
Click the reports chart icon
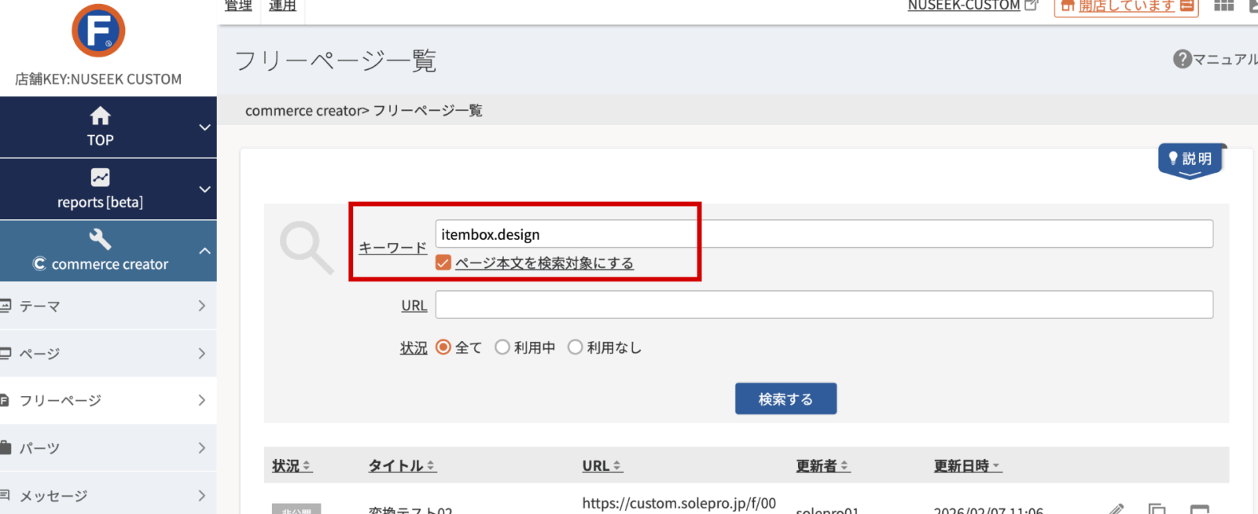(x=100, y=178)
